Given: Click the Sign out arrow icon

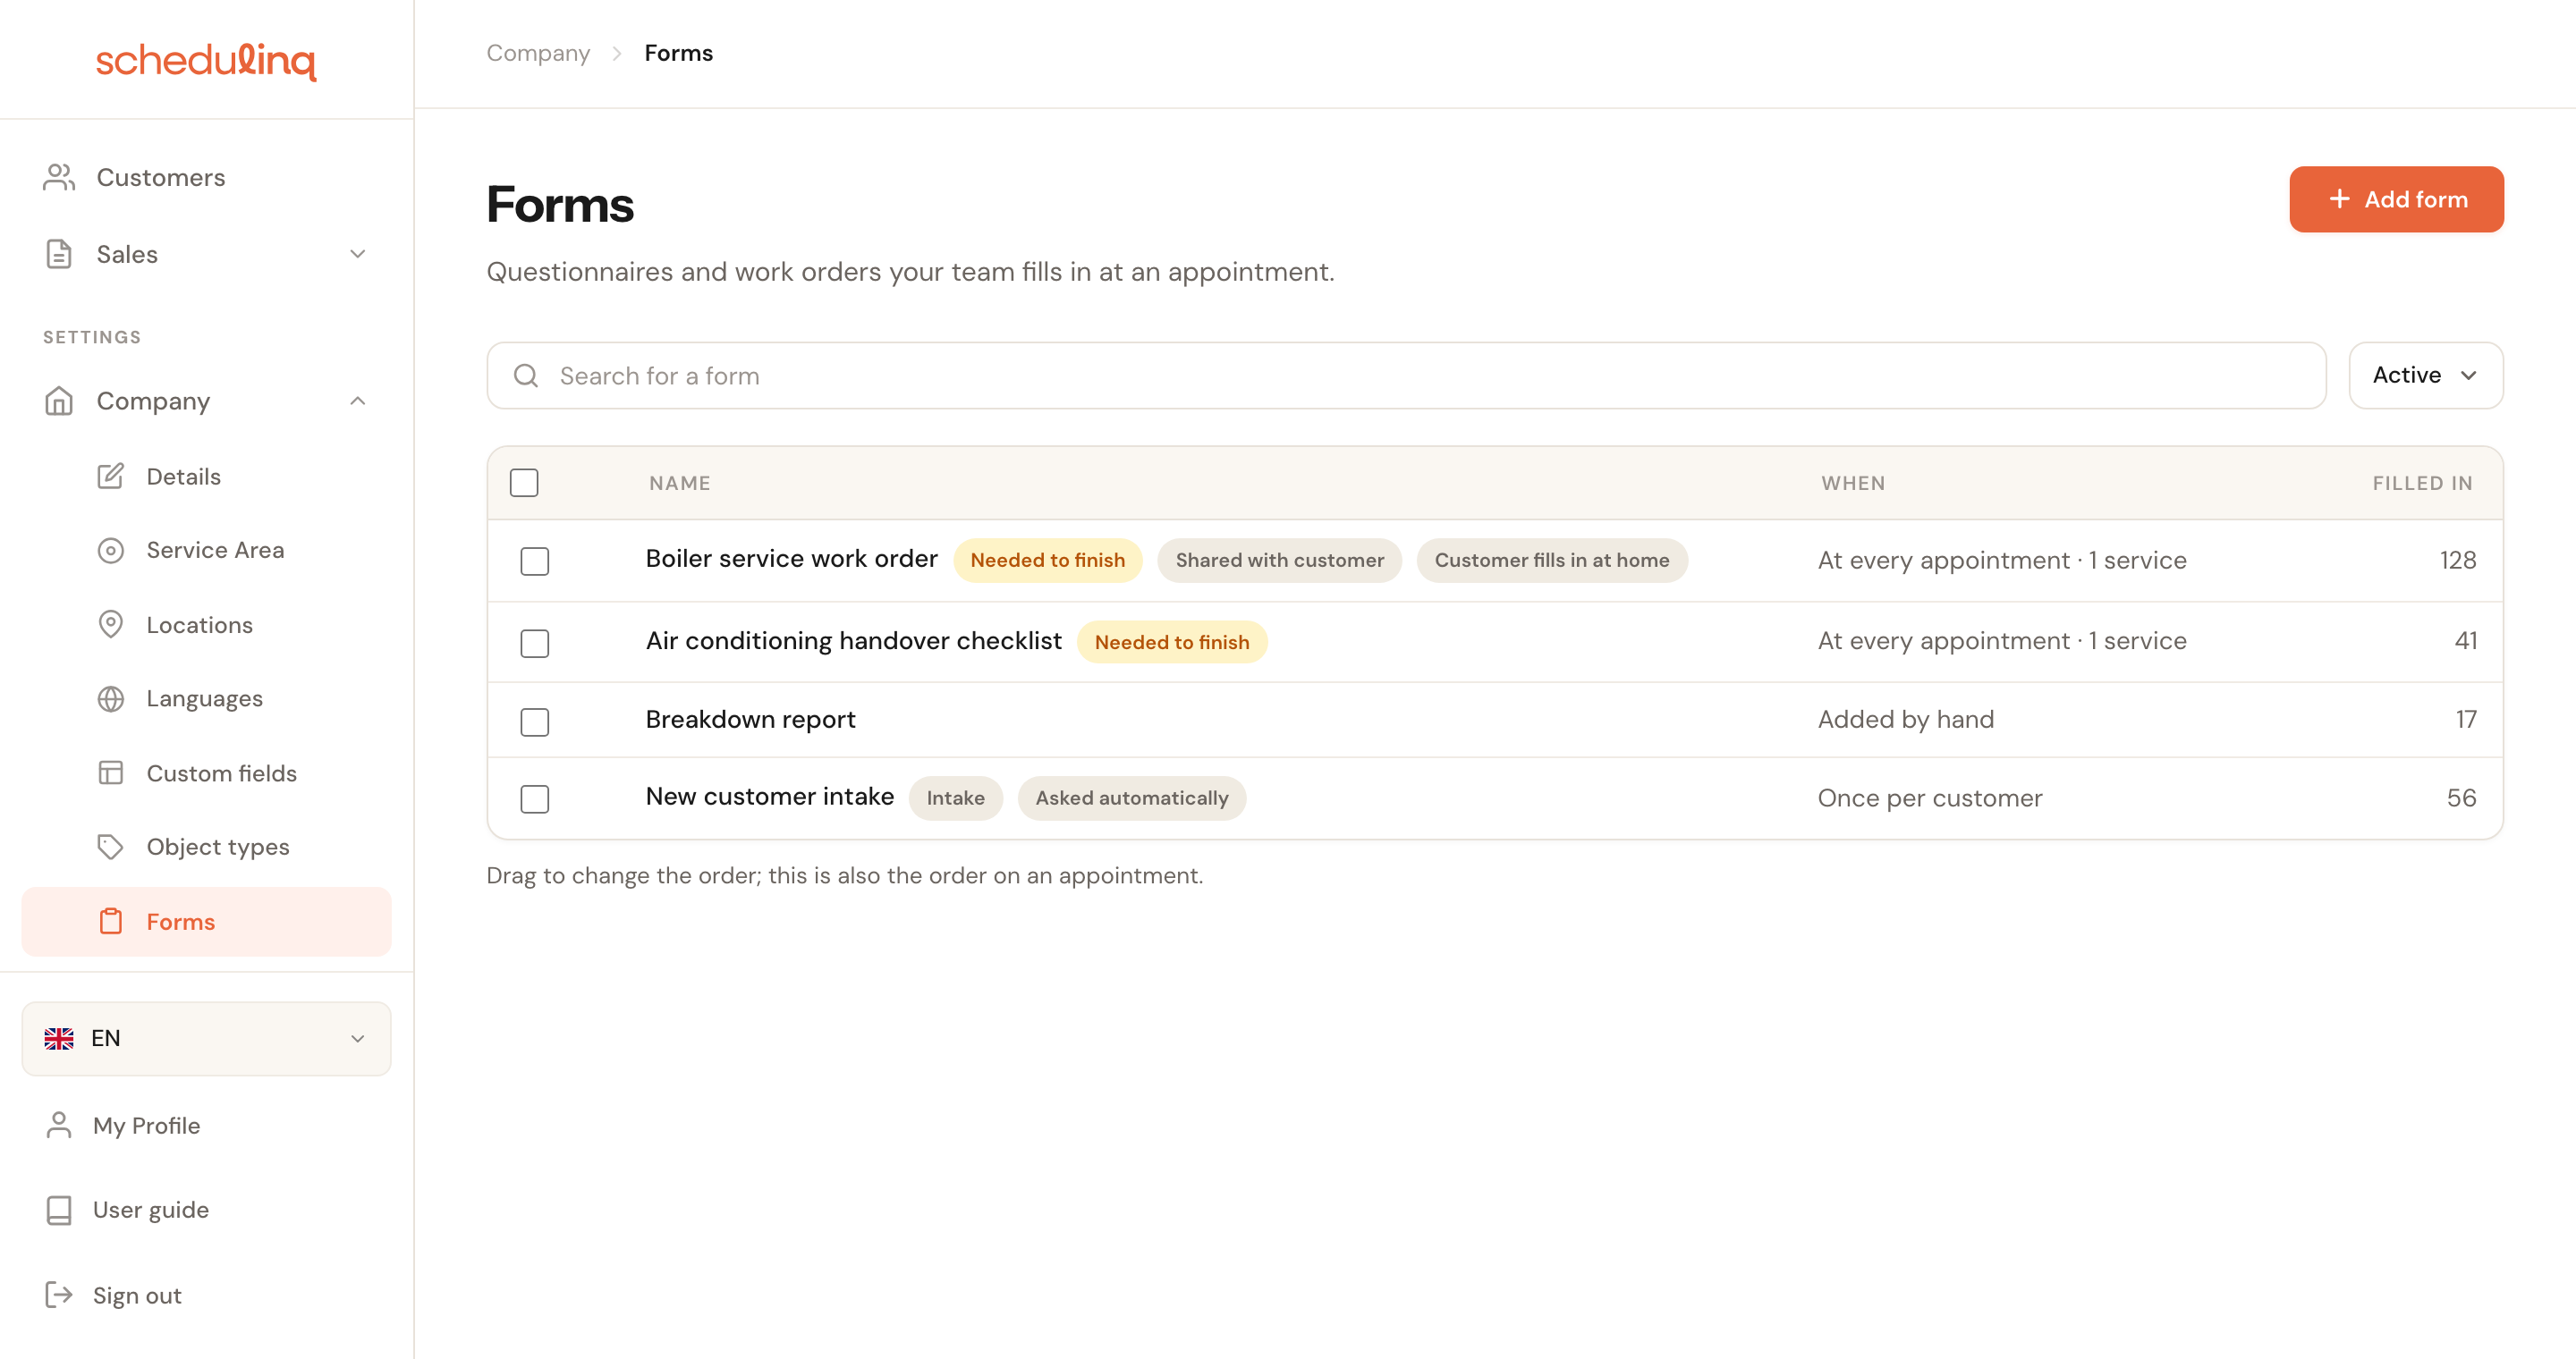Looking at the screenshot, I should coord(59,1295).
